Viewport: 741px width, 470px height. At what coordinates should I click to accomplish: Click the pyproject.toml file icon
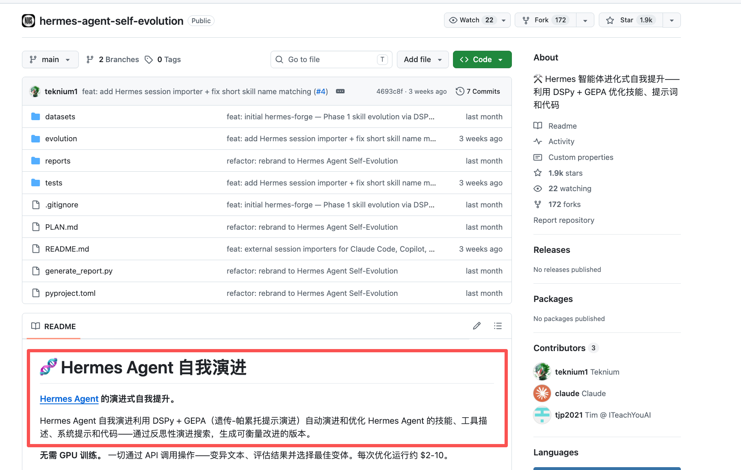coord(36,293)
